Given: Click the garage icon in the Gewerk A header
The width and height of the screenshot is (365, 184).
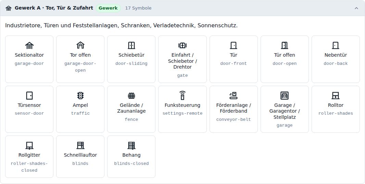Looking at the screenshot, I should tap(9, 8).
